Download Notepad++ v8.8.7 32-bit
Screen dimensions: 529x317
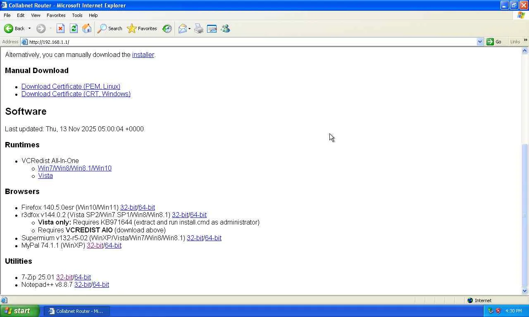[83, 284]
